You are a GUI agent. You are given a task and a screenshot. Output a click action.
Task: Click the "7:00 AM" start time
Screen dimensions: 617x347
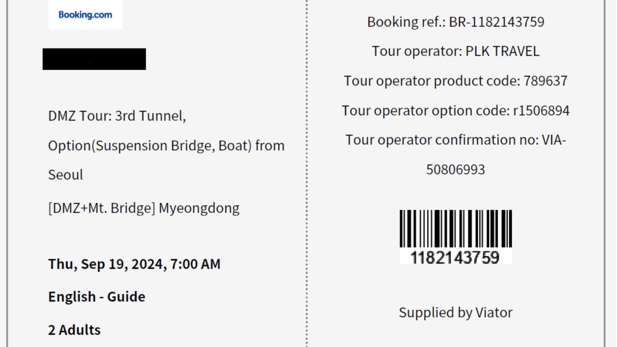pos(195,264)
